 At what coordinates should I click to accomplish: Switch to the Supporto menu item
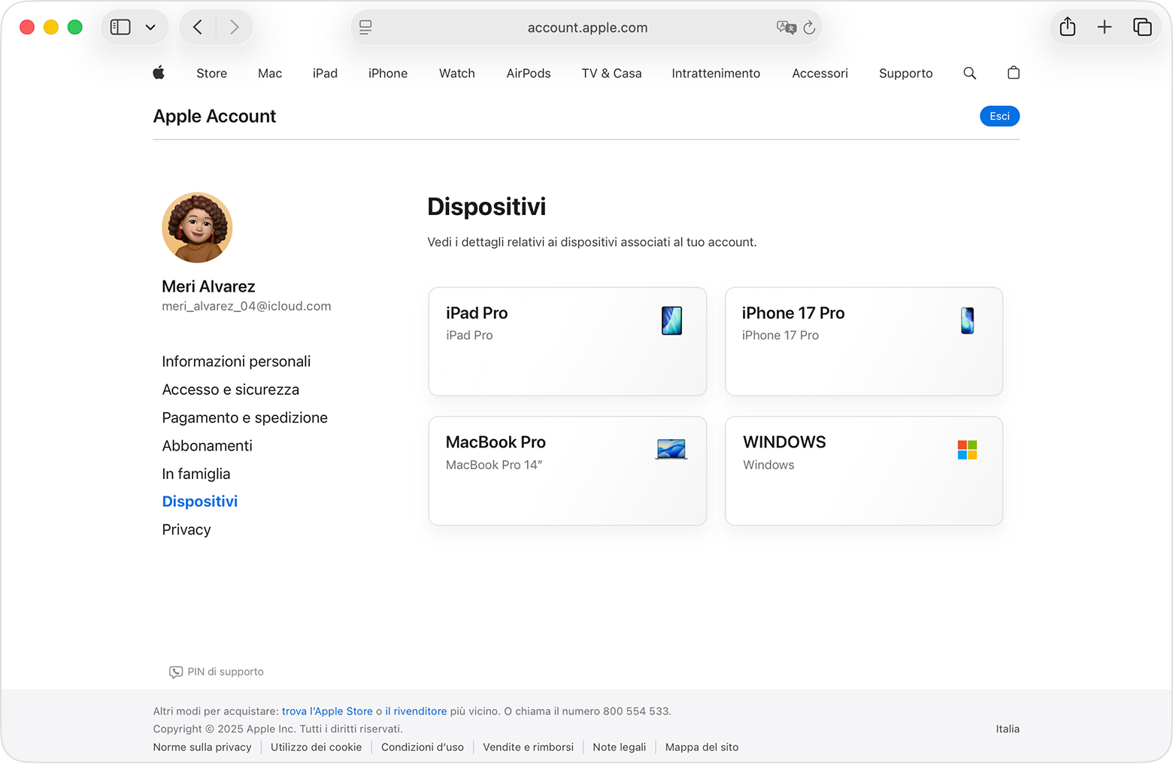pos(905,73)
